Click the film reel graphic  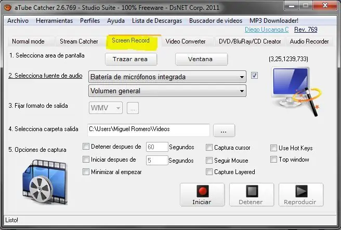coord(45,182)
